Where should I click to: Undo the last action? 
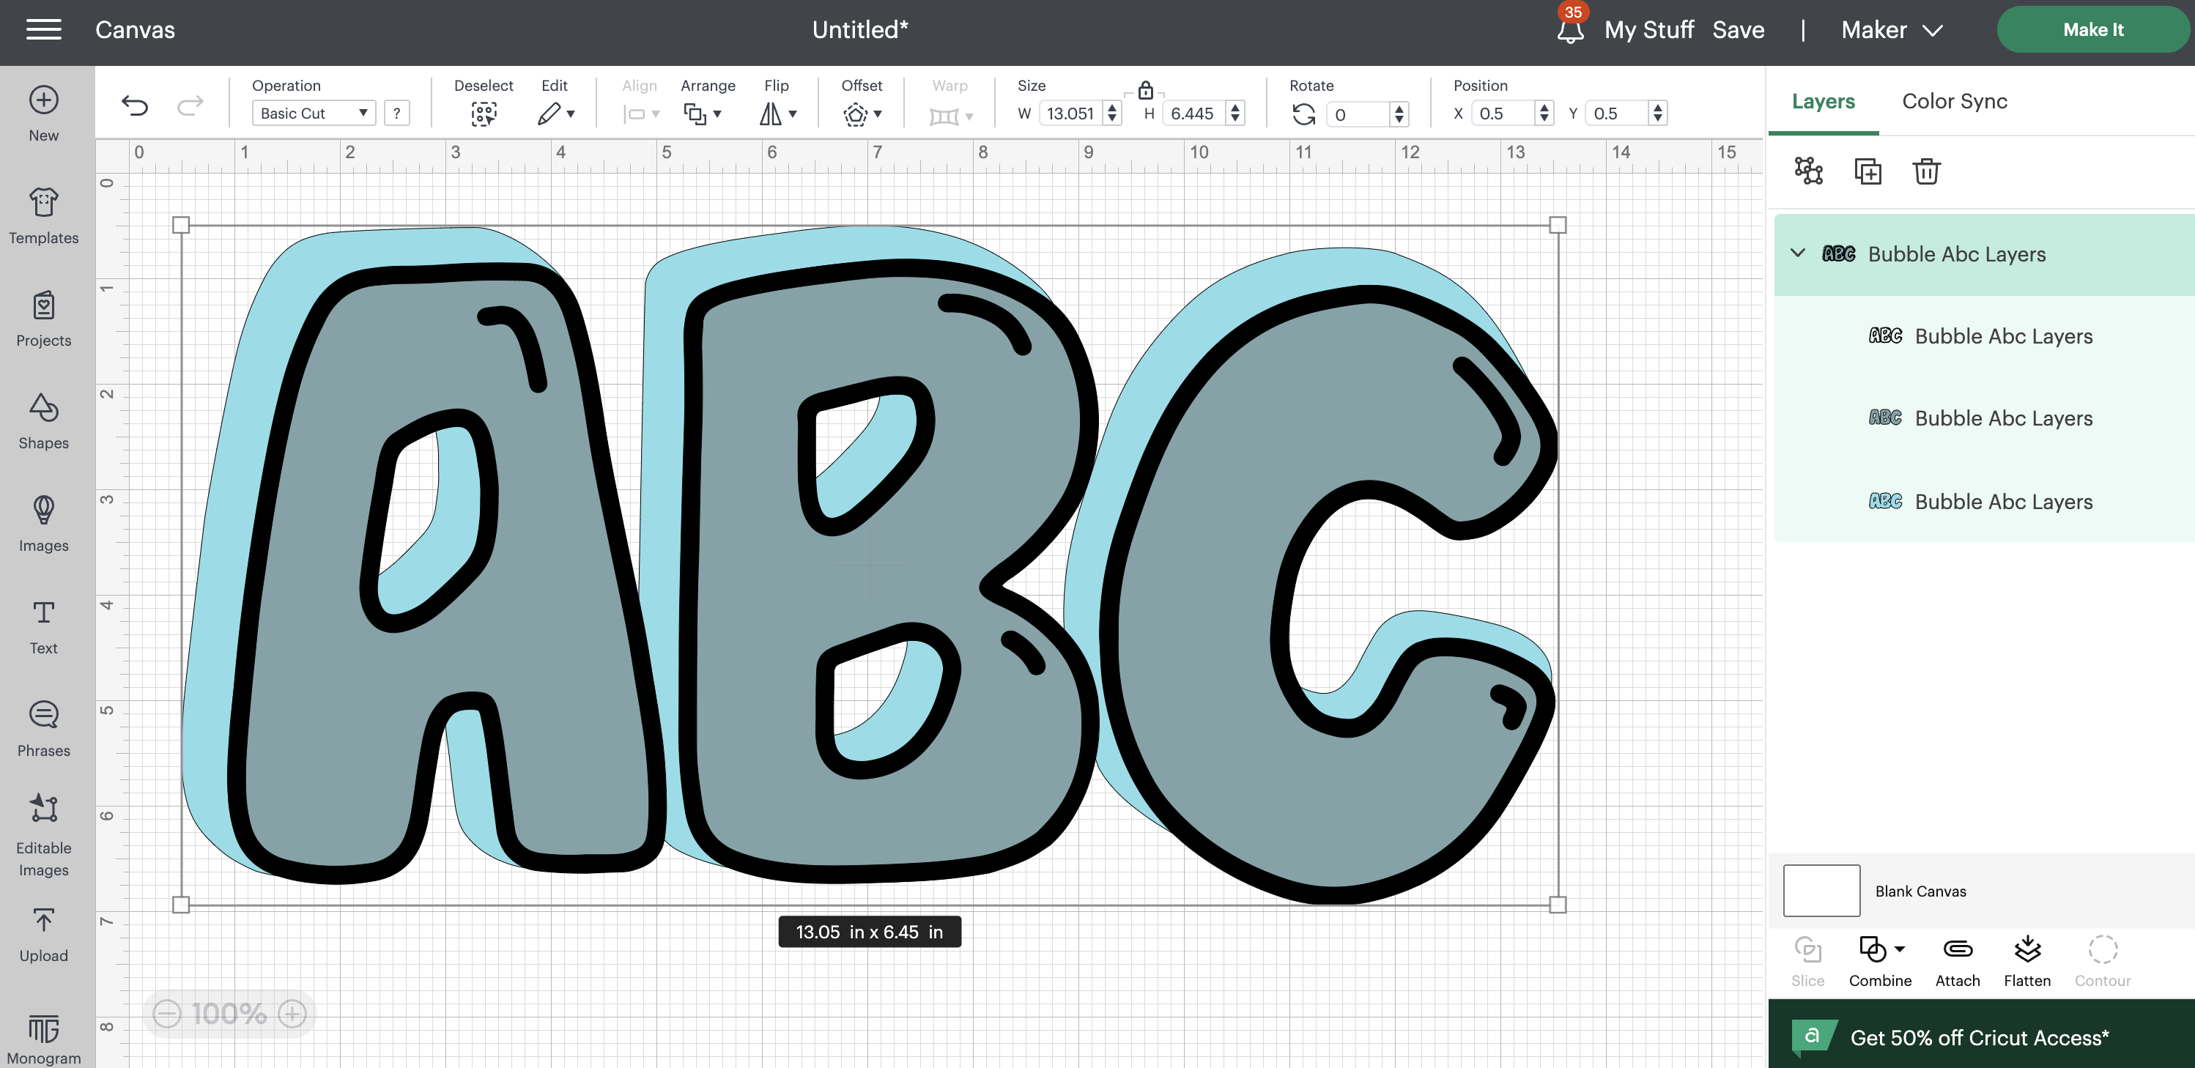[x=135, y=105]
